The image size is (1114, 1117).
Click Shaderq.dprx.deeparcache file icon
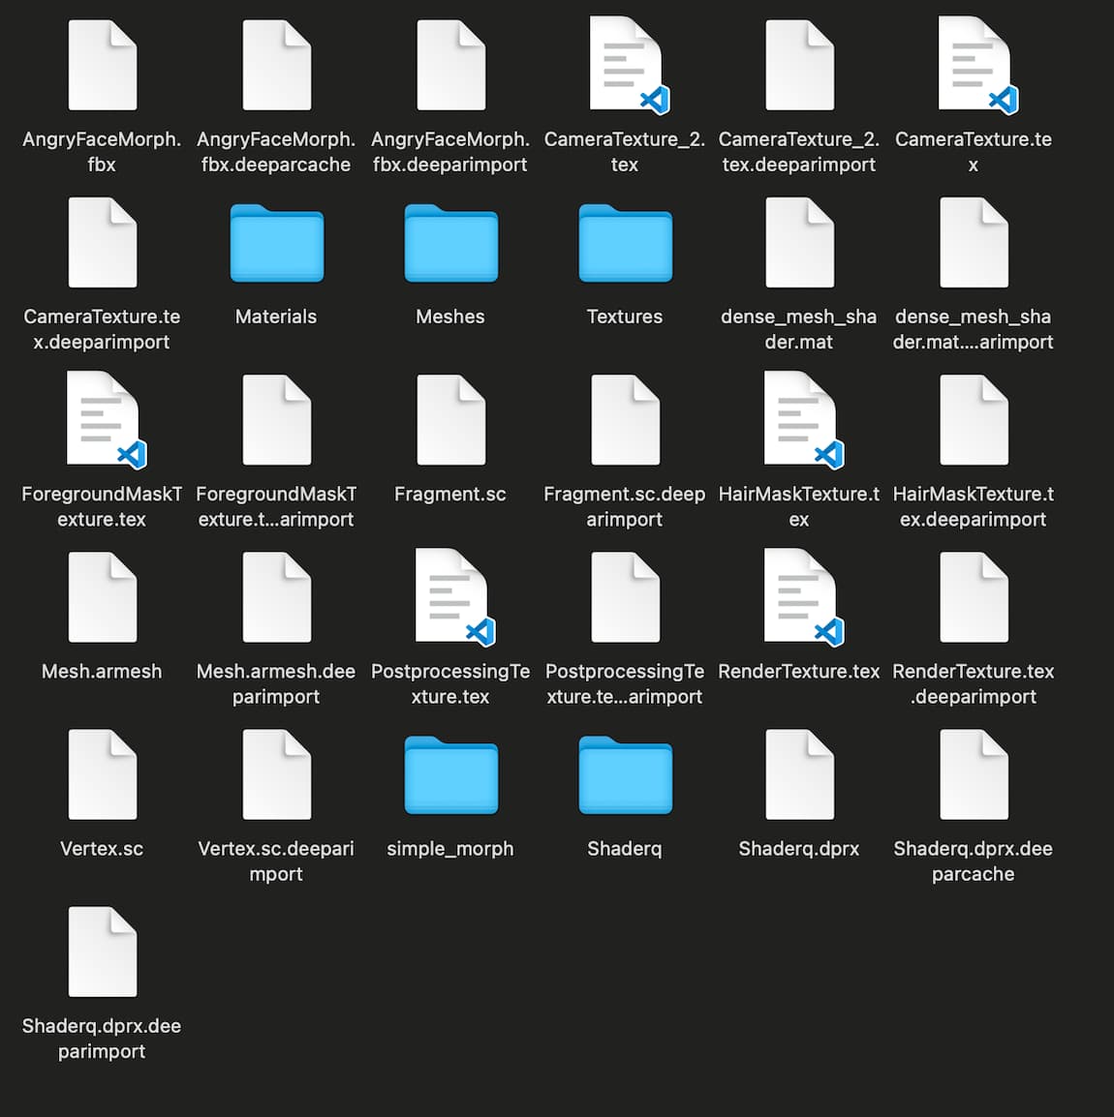(974, 774)
